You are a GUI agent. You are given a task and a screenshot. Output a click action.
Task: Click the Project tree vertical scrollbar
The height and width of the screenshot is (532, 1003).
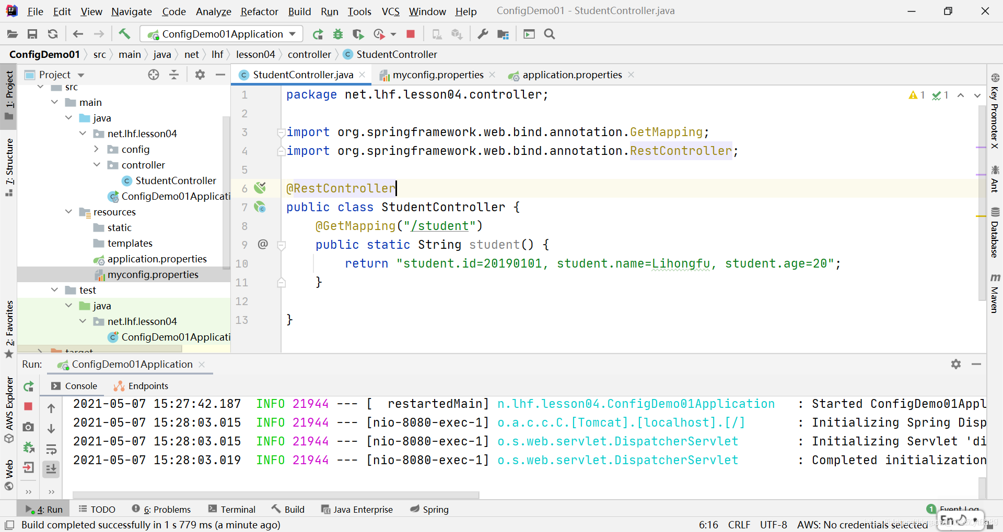pos(226,192)
